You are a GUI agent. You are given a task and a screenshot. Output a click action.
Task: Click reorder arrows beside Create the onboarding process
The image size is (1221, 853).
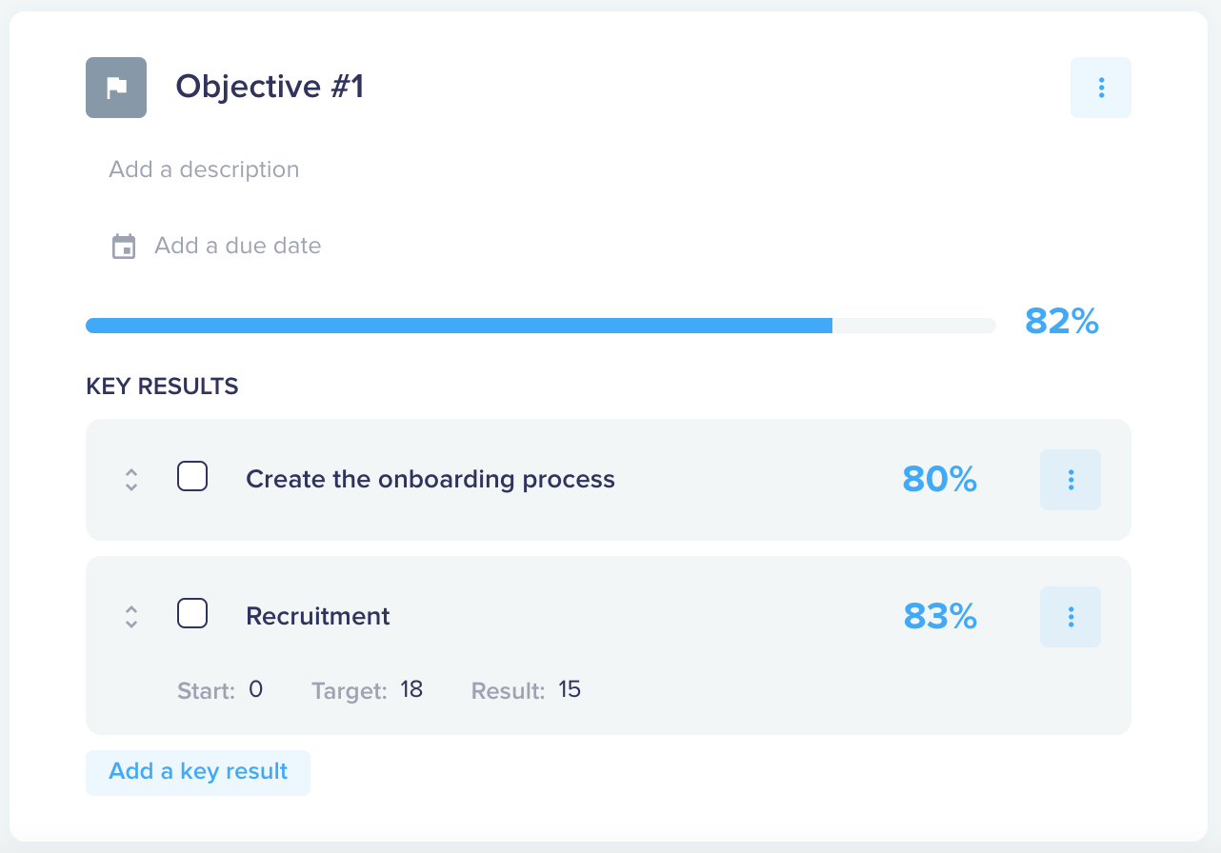point(131,480)
